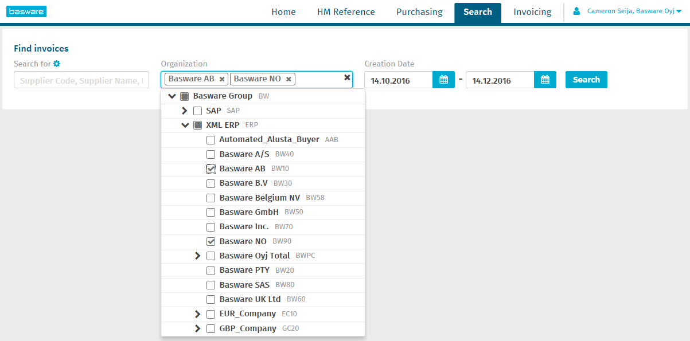The width and height of the screenshot is (690, 341).
Task: Click the start date field 14.10.2016
Action: [399, 80]
